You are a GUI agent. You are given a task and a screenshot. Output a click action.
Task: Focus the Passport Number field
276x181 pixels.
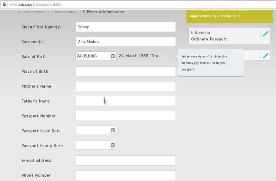(126, 116)
